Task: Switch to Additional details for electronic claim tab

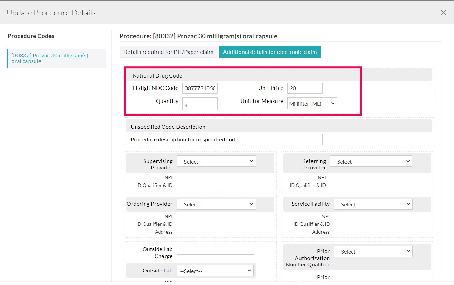Action: (x=270, y=52)
